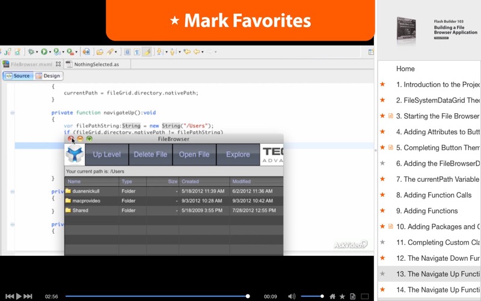This screenshot has height=301, width=481.
Task: Close the FileBrowser.mxml tab
Action: (x=58, y=64)
